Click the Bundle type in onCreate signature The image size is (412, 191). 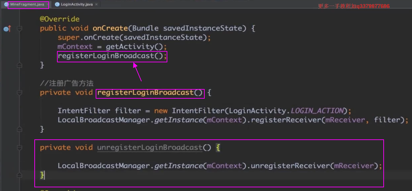[x=145, y=28]
